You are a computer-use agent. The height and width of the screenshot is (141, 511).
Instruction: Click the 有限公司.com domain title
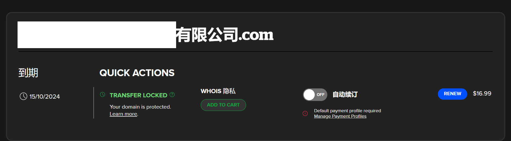[x=225, y=35]
